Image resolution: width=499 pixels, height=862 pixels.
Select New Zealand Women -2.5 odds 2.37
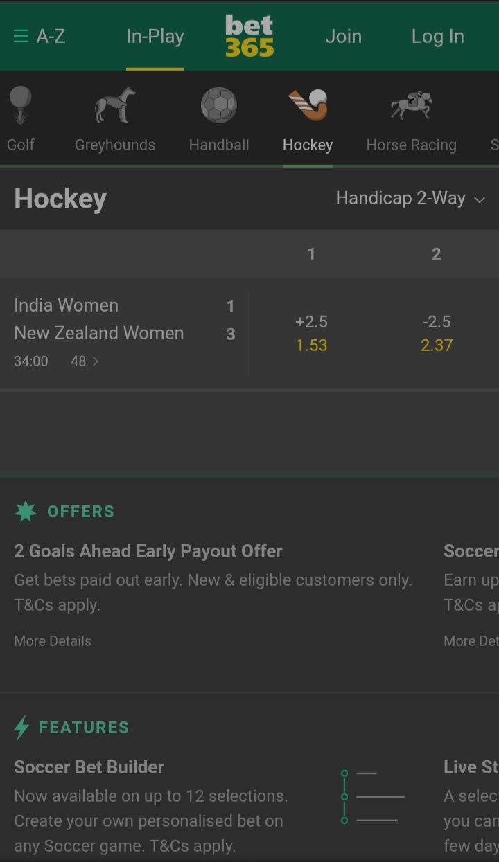[x=436, y=334]
